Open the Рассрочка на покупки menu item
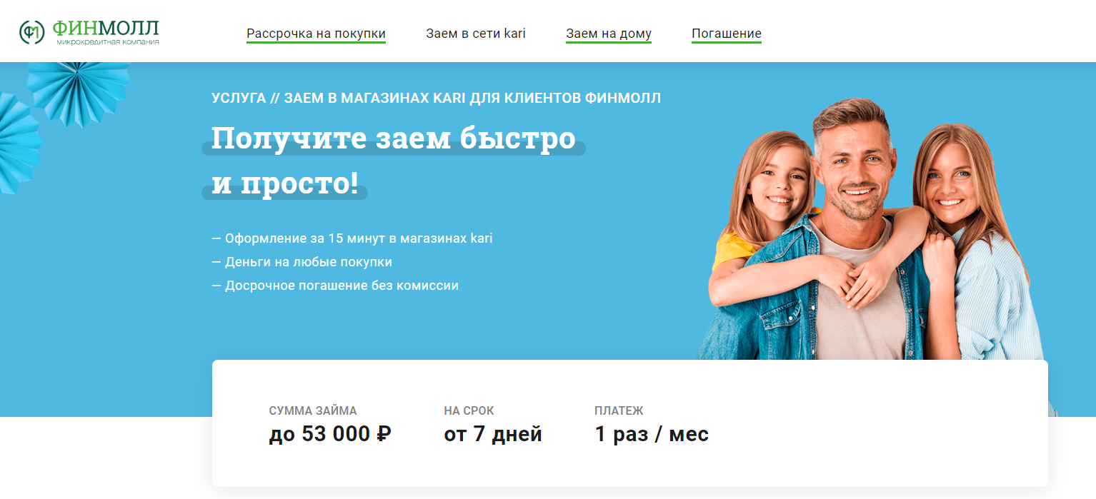 pyautogui.click(x=316, y=34)
